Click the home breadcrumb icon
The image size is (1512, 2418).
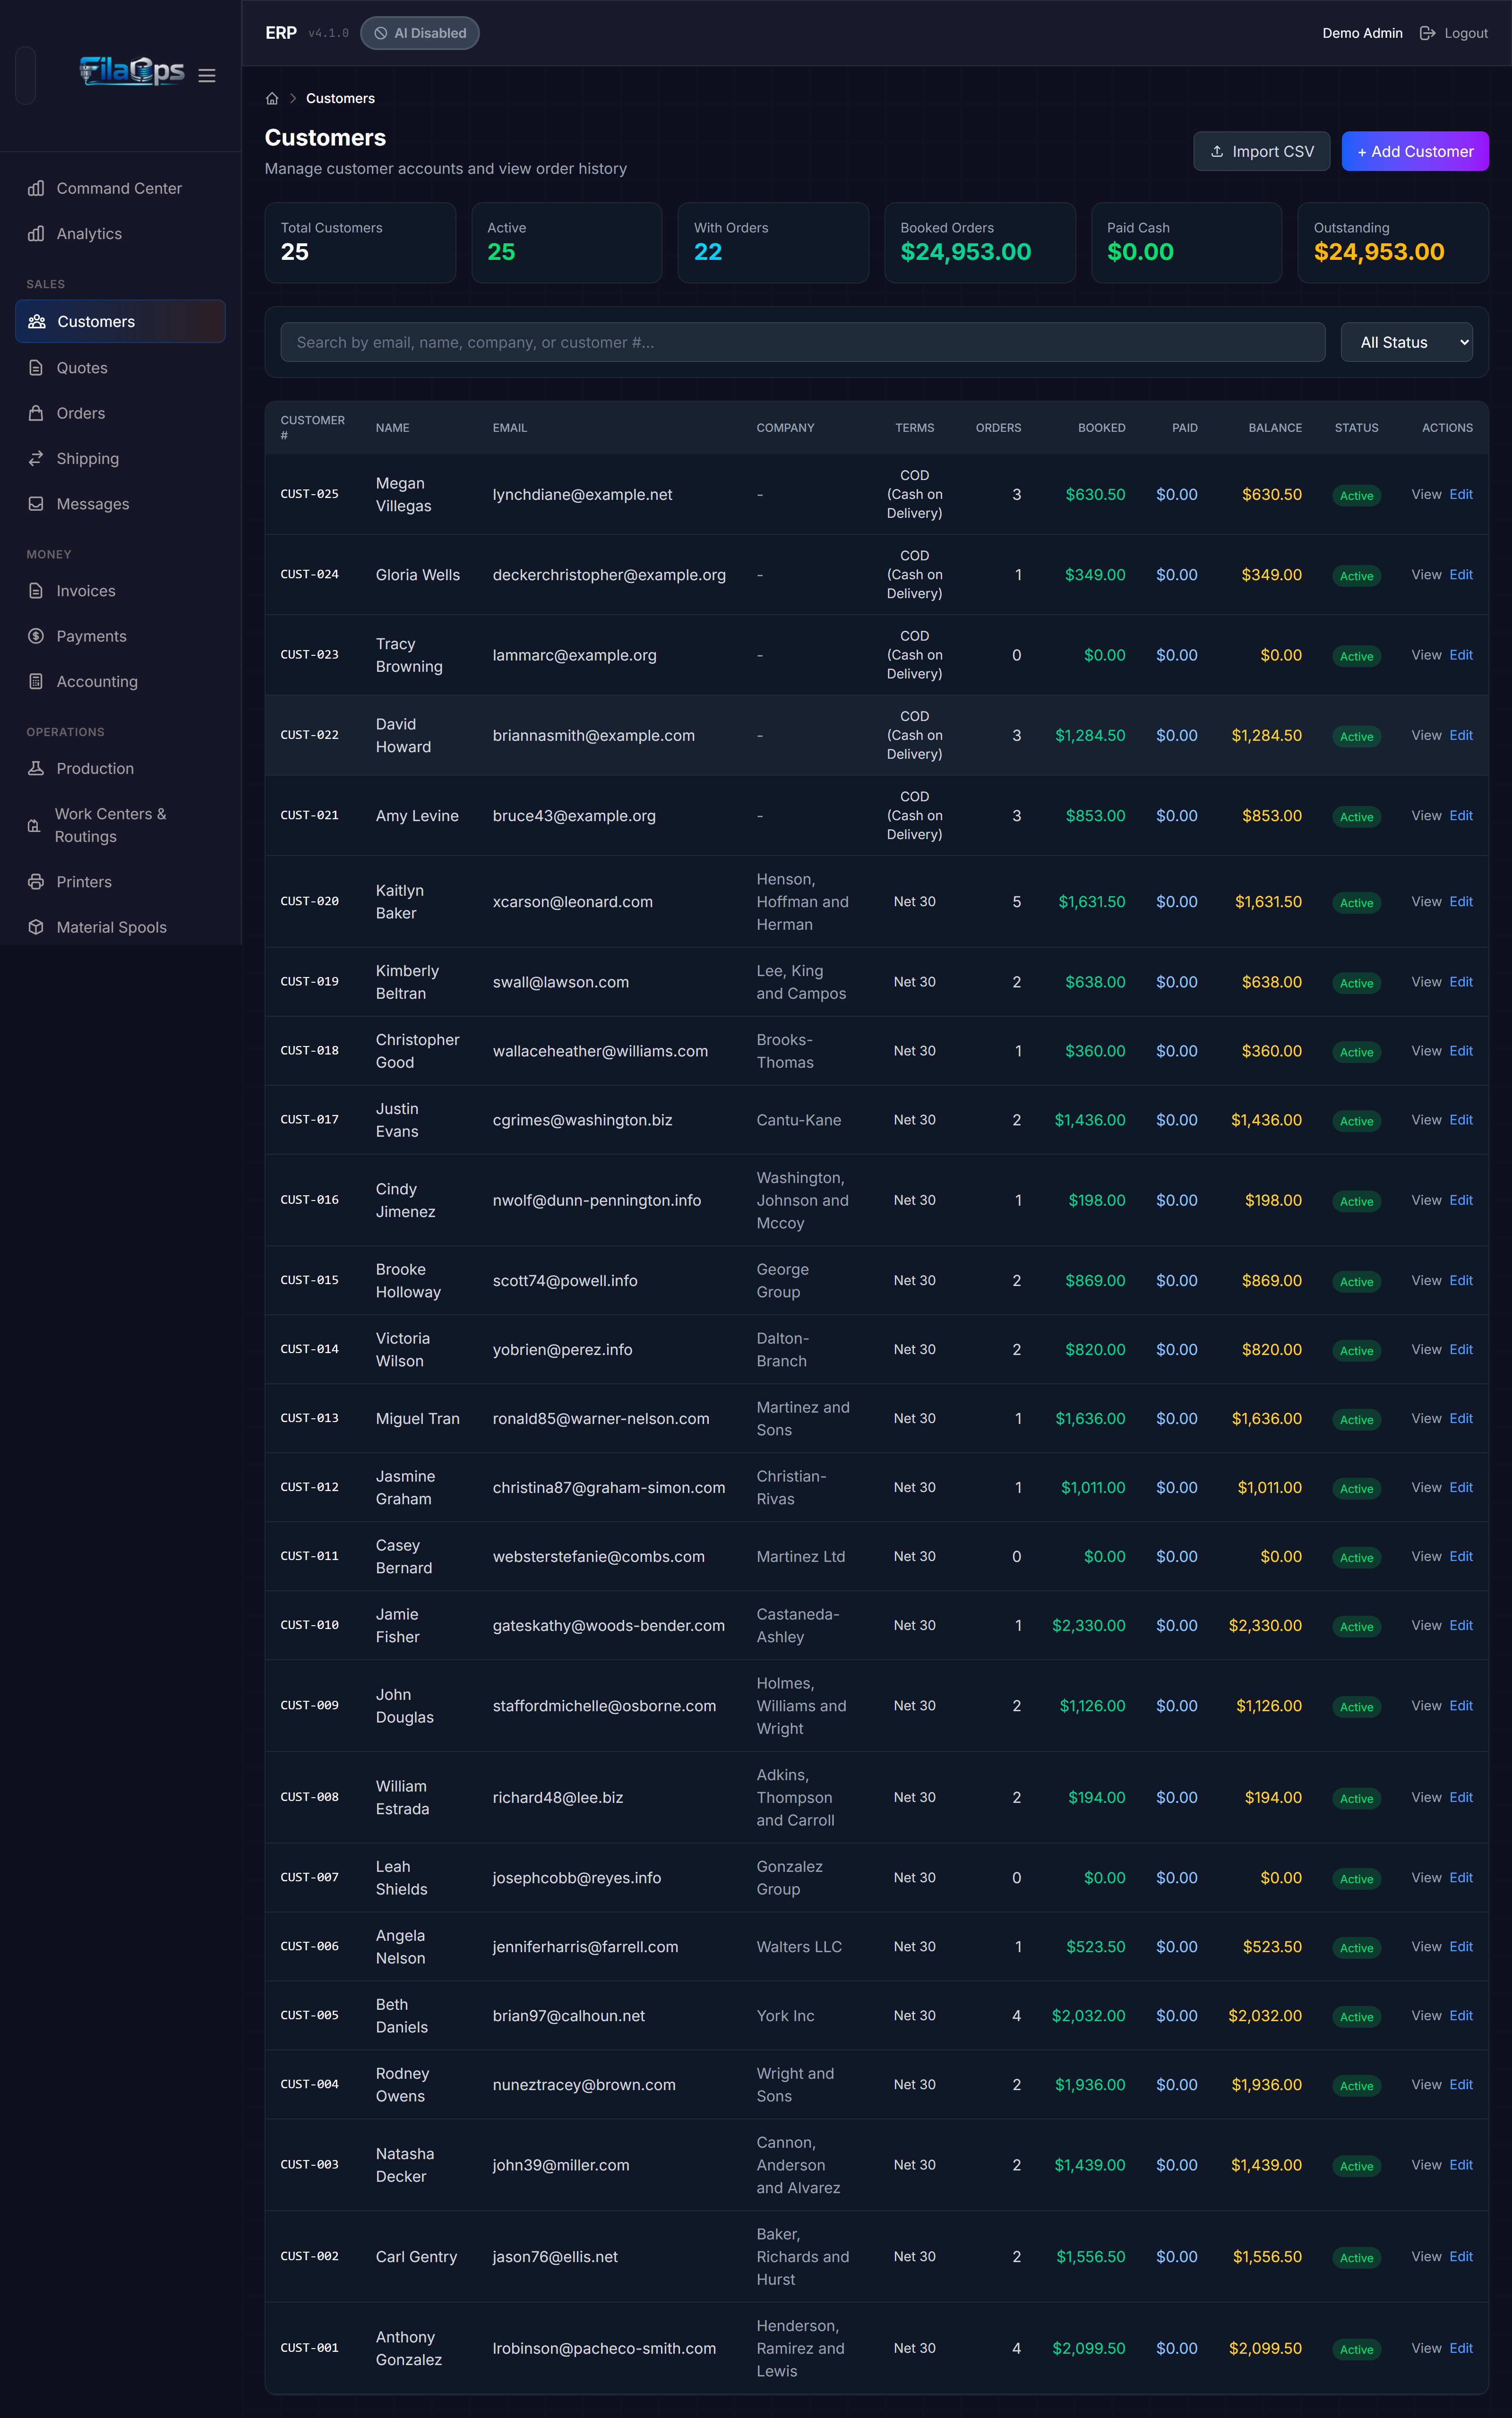click(272, 98)
